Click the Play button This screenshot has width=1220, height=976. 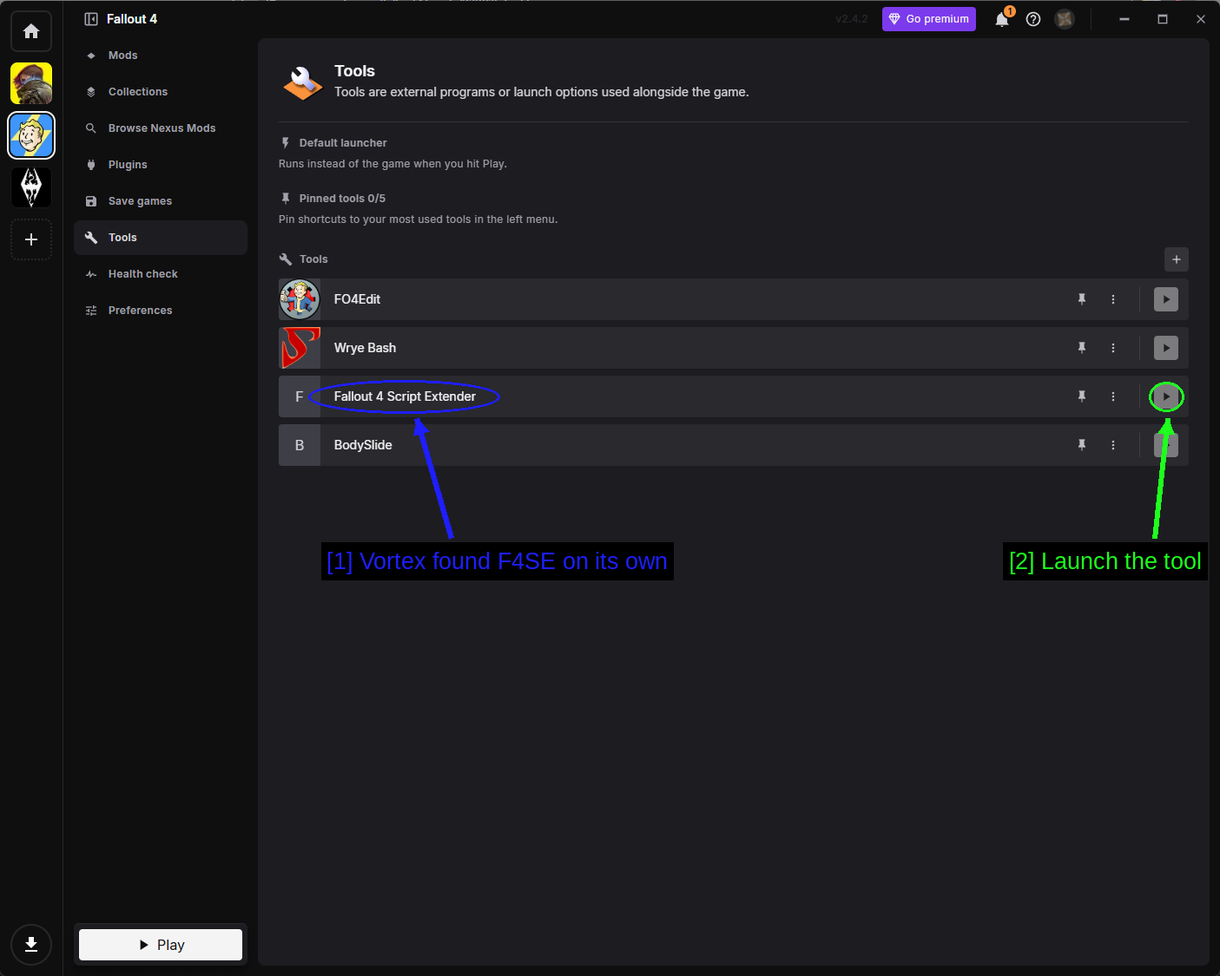[161, 945]
